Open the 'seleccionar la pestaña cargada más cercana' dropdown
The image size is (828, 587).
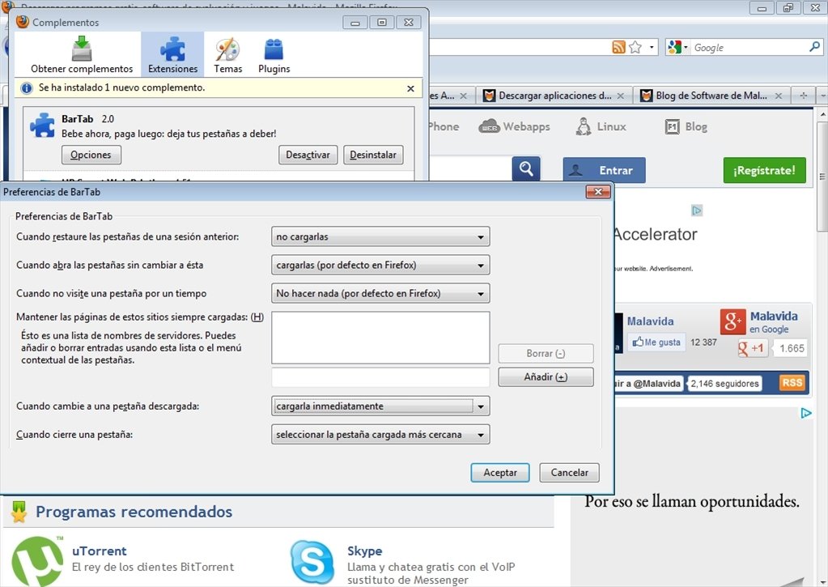coord(380,435)
